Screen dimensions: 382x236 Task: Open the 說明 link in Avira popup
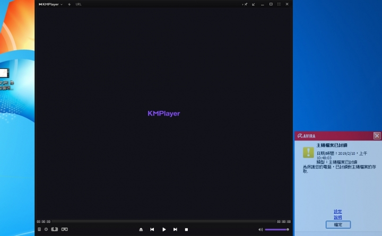tap(337, 217)
